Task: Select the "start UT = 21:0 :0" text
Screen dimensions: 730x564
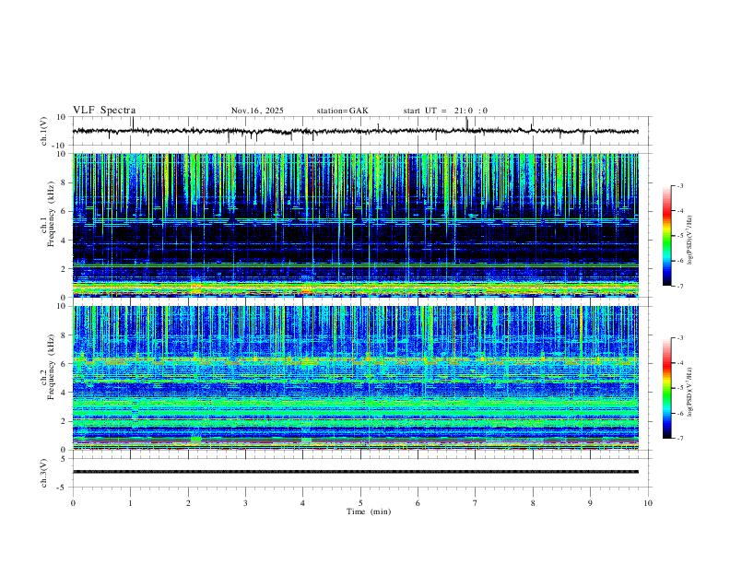Action: (445, 111)
